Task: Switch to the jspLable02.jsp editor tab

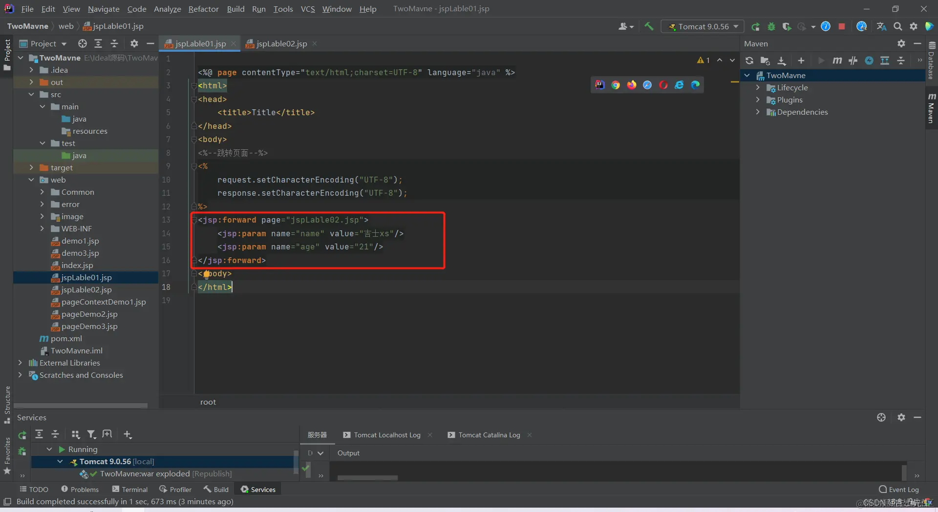Action: tap(281, 43)
